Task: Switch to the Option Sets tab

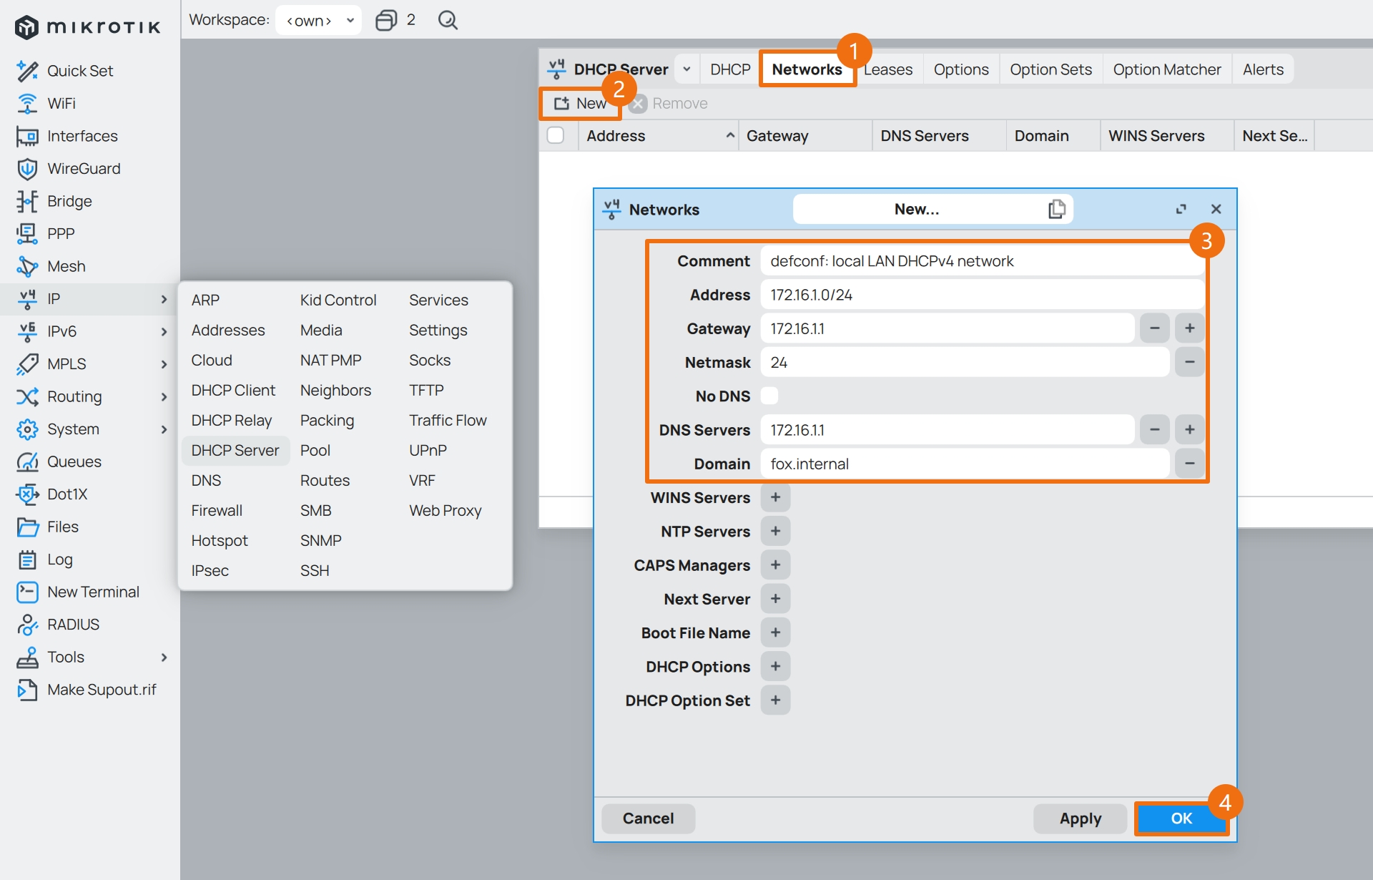Action: pyautogui.click(x=1050, y=69)
